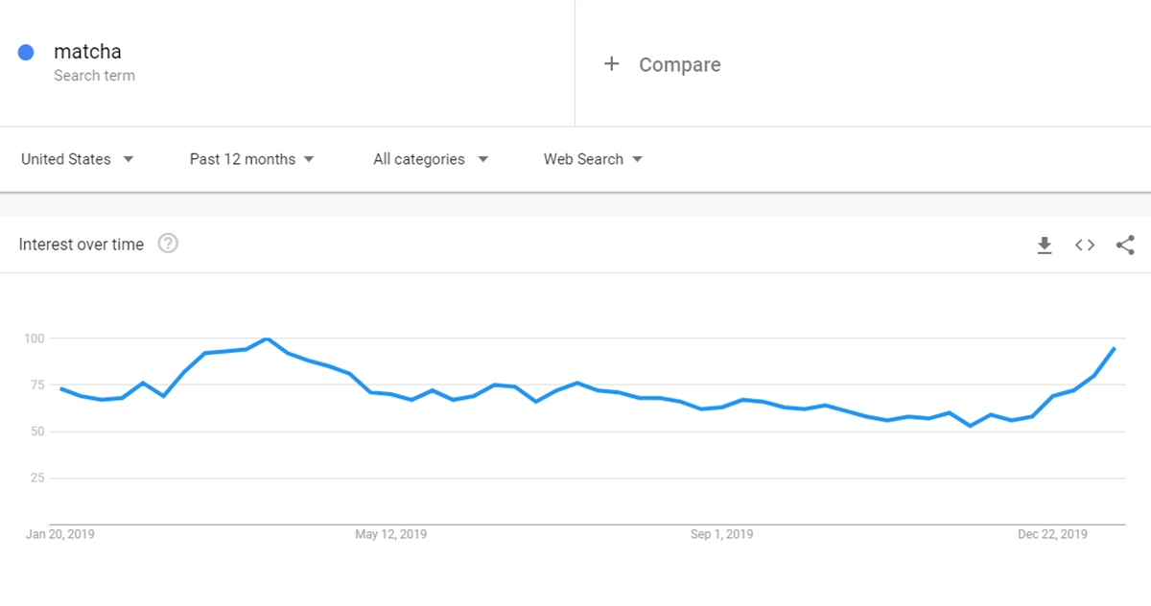The width and height of the screenshot is (1151, 606).
Task: Expand the All categories dropdown
Action: click(x=431, y=159)
